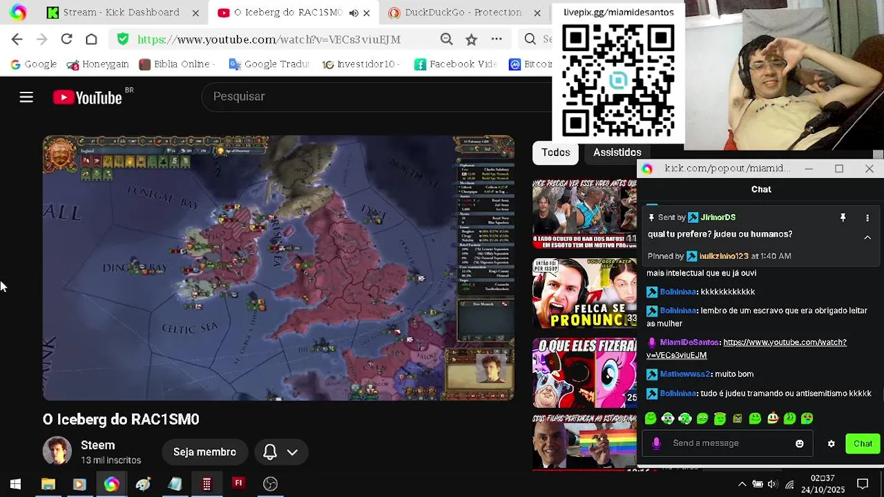Click the Send a message input field
This screenshot has height=497, width=884.
click(x=728, y=443)
